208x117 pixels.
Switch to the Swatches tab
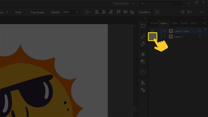(x=184, y=23)
